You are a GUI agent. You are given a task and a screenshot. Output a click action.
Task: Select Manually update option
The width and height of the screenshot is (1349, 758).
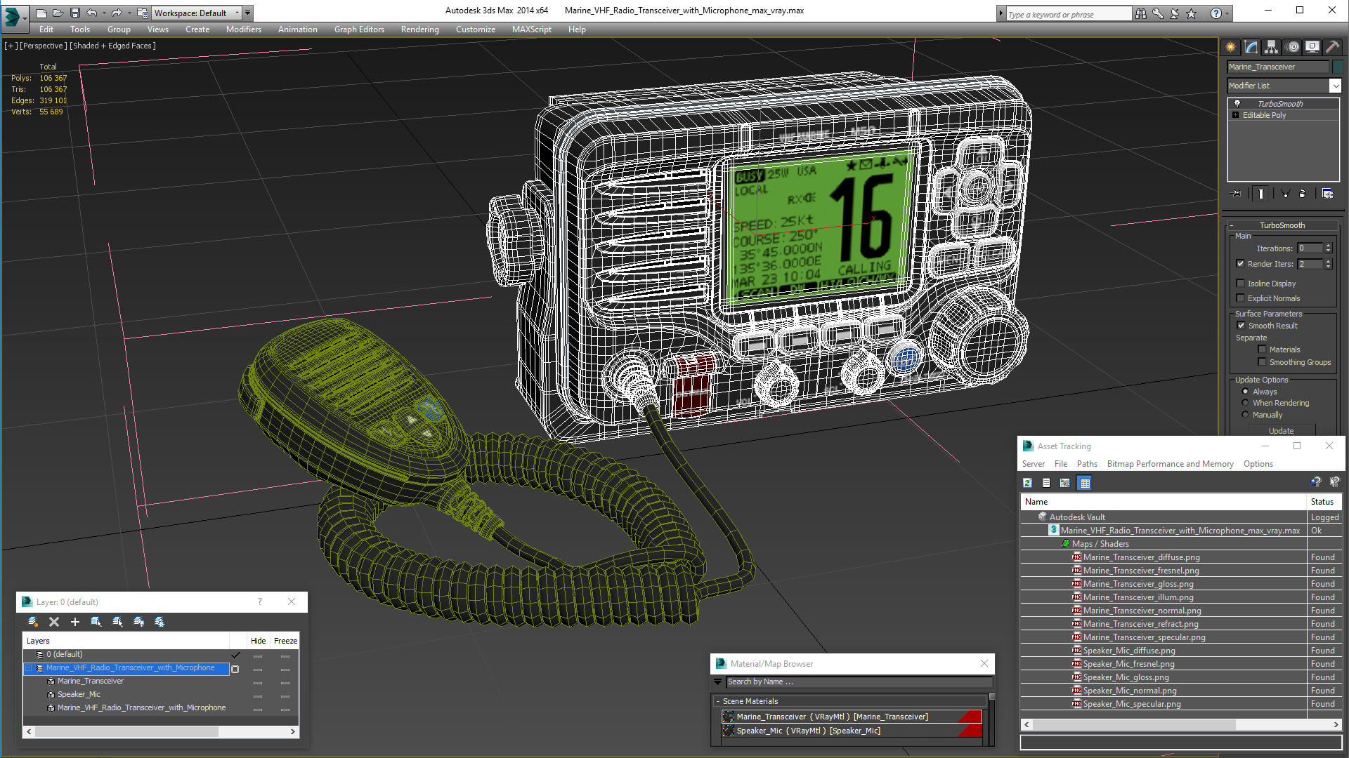pyautogui.click(x=1246, y=415)
